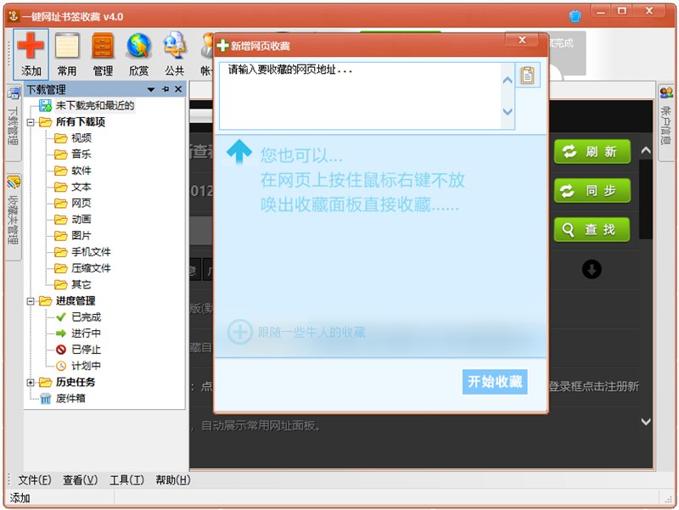Viewport: 679px width, 510px height.
Task: Open the 常用 notepad toolbar icon
Action: point(67,54)
